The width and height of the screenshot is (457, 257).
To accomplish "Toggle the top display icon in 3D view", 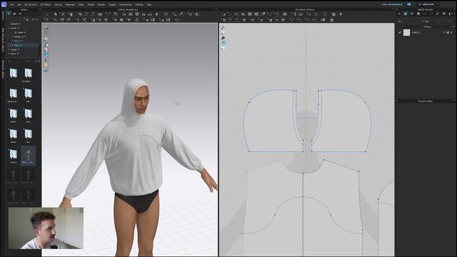I will click(46, 27).
